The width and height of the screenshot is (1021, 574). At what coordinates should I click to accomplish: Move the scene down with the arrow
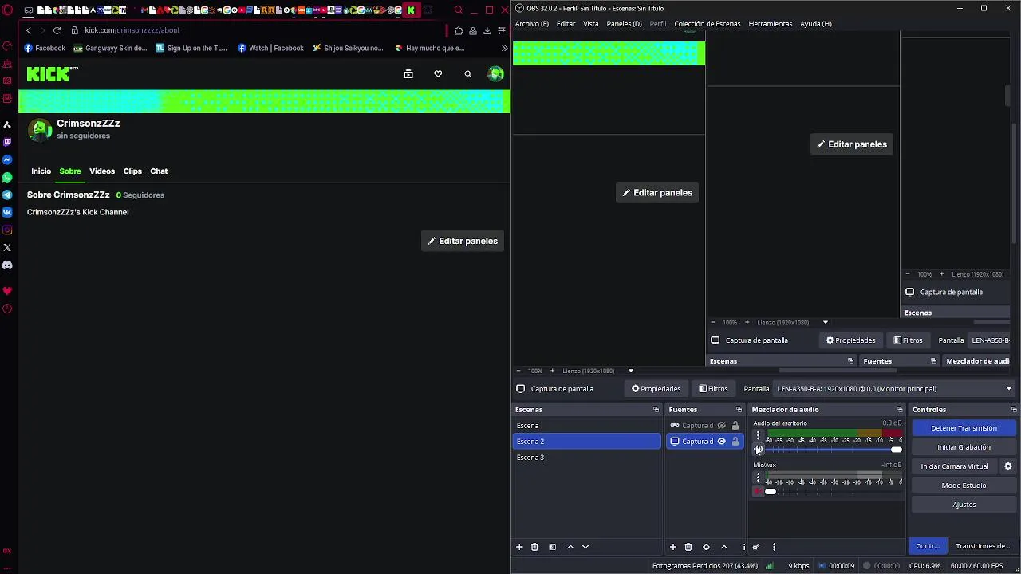585,547
